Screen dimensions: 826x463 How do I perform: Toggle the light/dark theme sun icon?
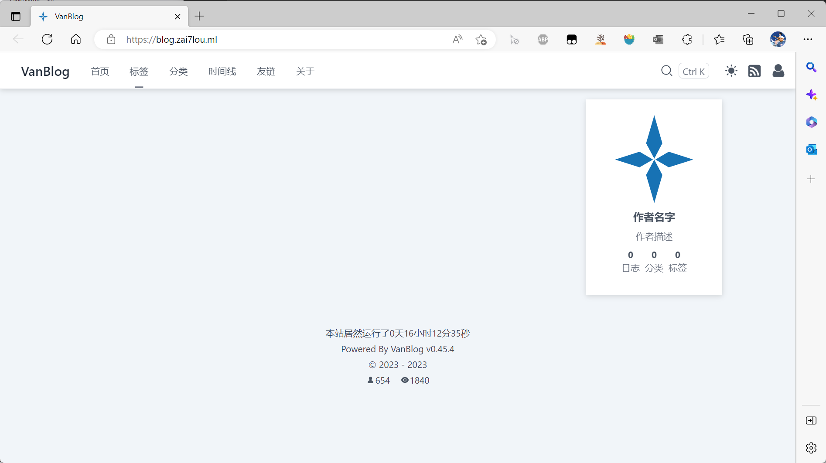point(731,71)
